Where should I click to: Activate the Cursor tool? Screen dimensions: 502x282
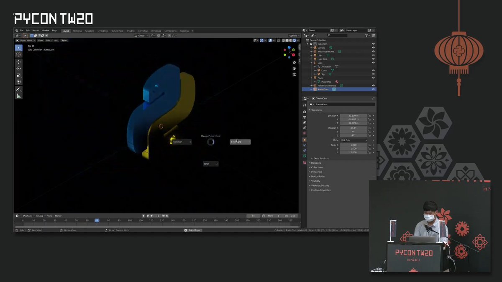(18, 54)
